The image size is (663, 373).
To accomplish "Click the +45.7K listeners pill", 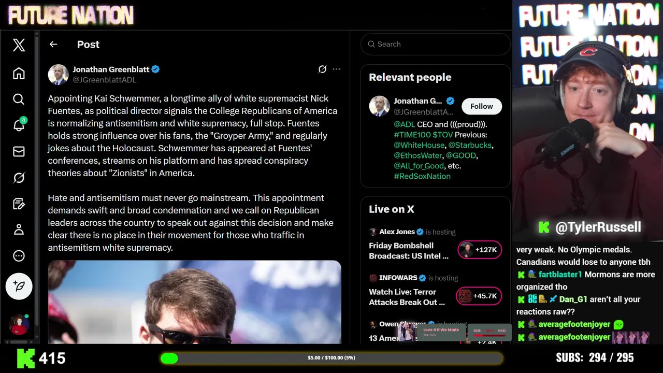I will pyautogui.click(x=479, y=296).
